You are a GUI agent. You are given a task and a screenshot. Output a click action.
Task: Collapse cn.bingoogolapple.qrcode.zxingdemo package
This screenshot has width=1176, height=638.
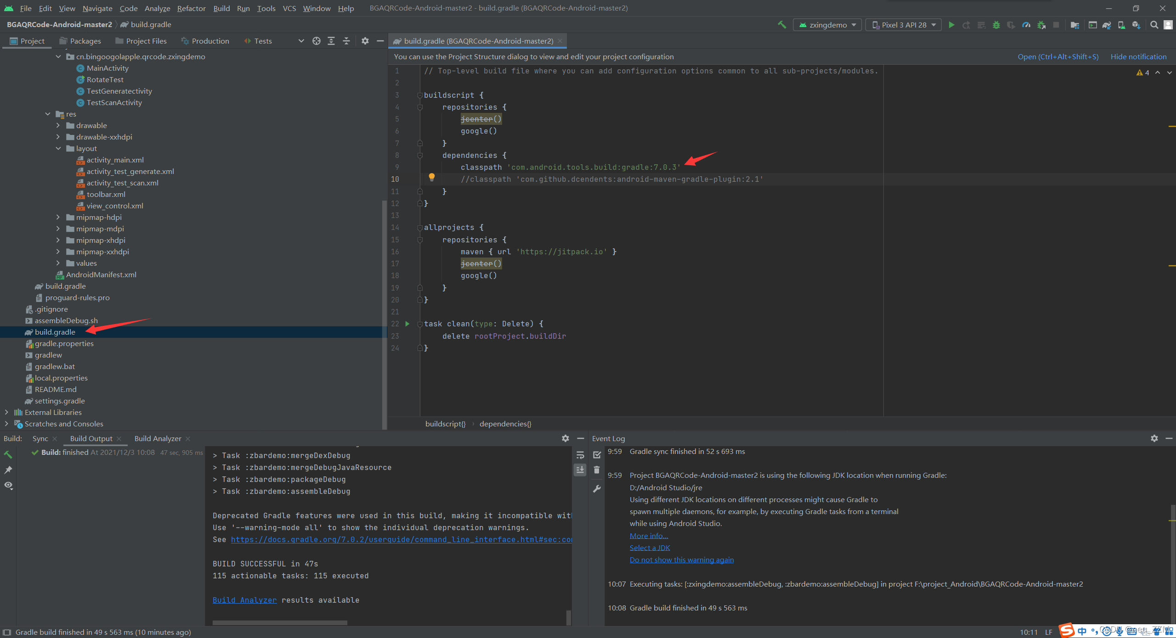tap(58, 56)
